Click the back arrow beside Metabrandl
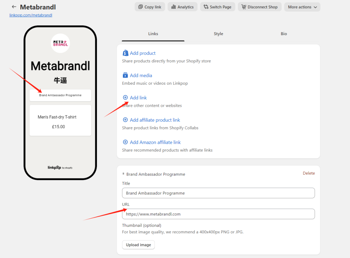 [x=14, y=7]
